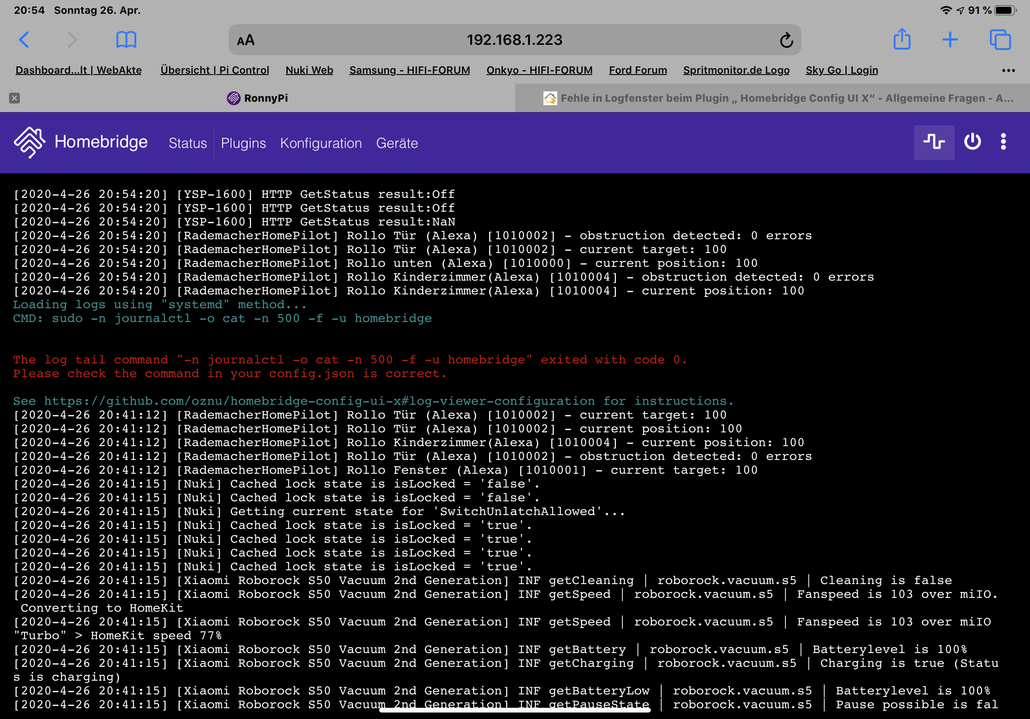The height and width of the screenshot is (719, 1030).
Task: Go to Plugins page
Action: [243, 143]
